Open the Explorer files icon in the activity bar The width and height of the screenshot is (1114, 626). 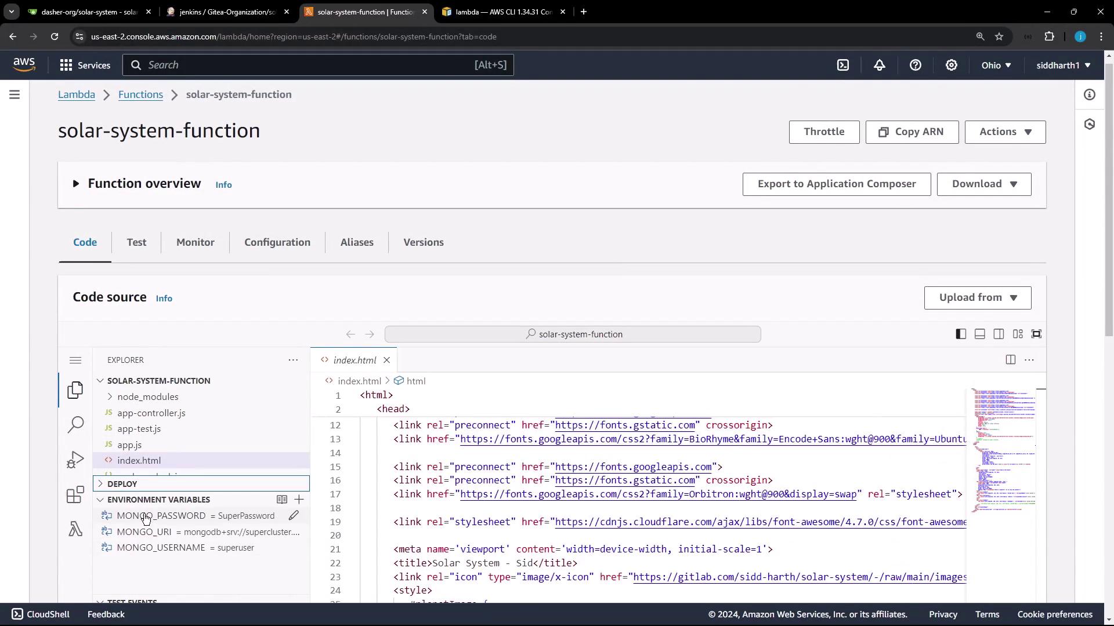tap(75, 390)
